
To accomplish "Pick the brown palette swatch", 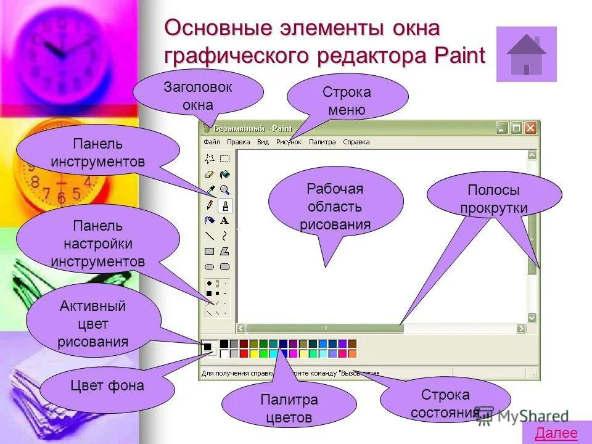I will [x=352, y=343].
